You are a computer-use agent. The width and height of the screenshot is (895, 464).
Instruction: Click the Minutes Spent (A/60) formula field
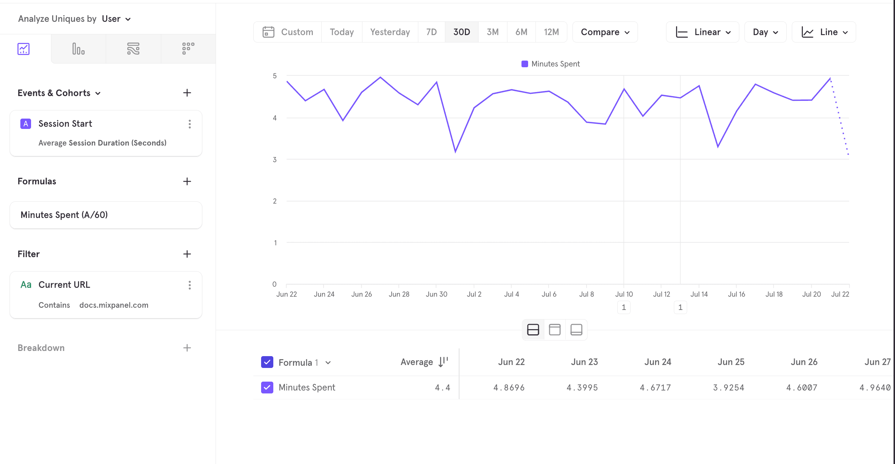106,215
